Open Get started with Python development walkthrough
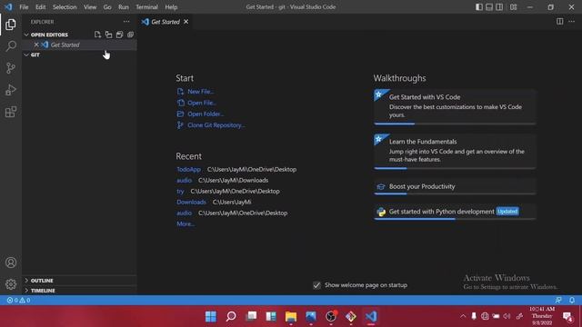Viewport: 582px width, 327px height. (x=455, y=212)
